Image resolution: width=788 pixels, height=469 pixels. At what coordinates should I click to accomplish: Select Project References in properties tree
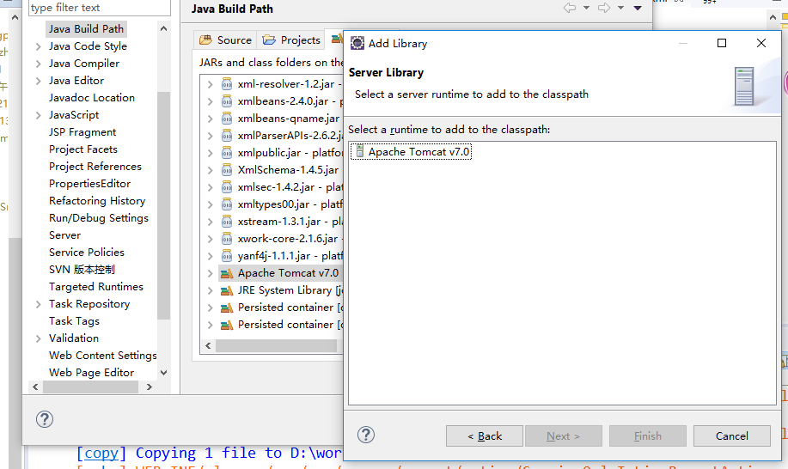95,166
